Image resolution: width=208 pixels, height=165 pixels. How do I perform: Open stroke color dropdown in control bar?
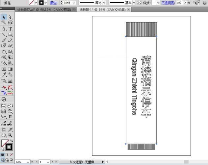[x=46, y=3]
